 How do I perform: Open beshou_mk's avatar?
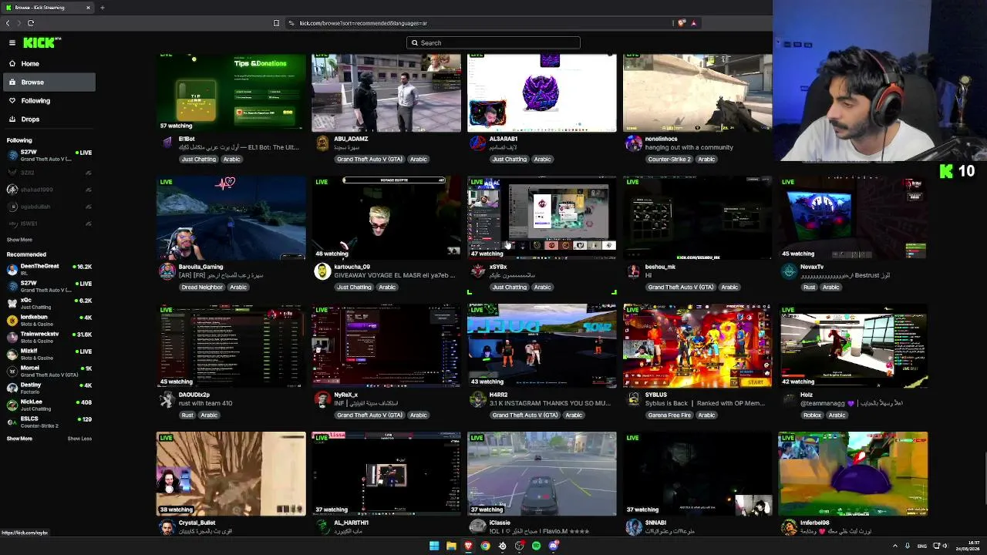click(x=634, y=271)
